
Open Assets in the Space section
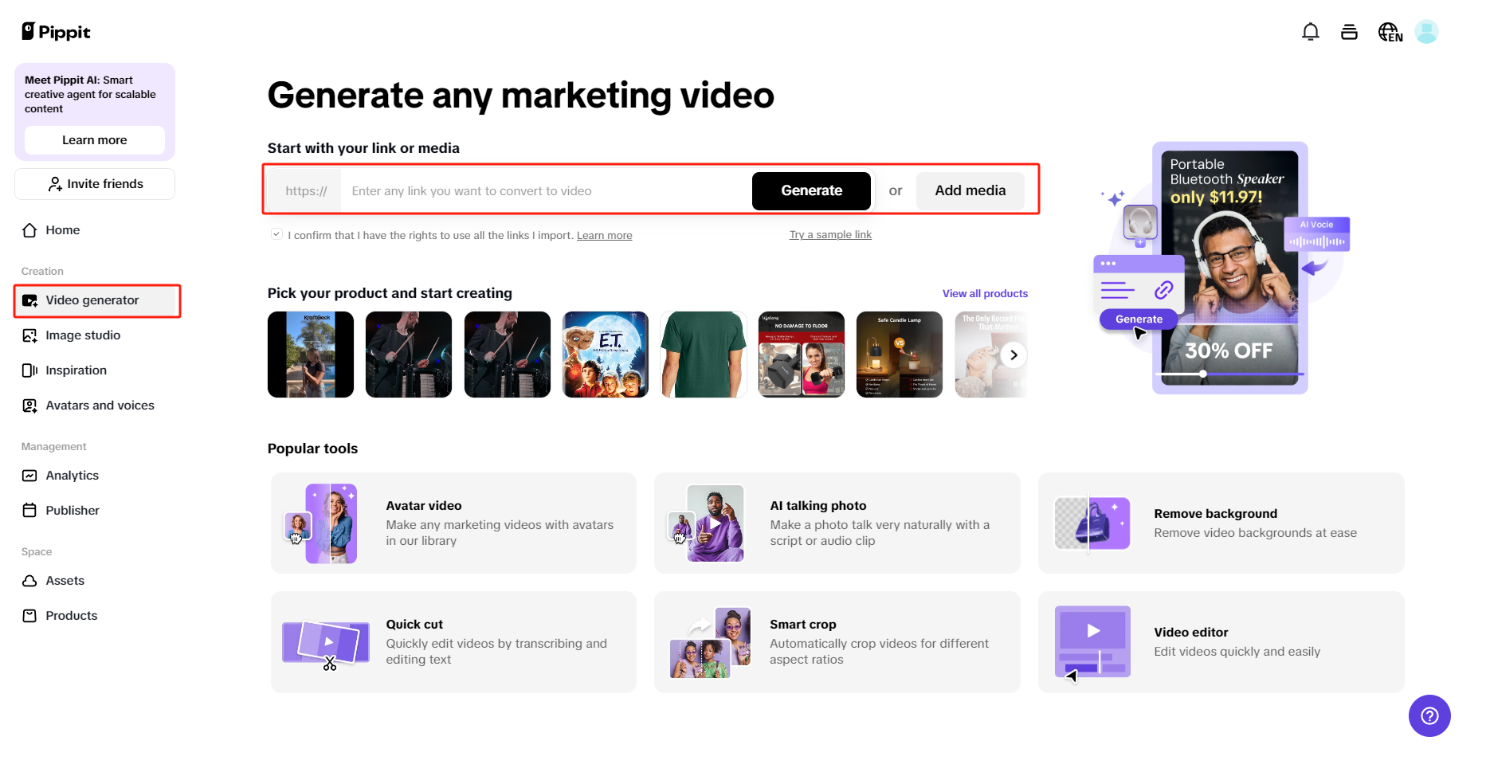pyautogui.click(x=65, y=580)
